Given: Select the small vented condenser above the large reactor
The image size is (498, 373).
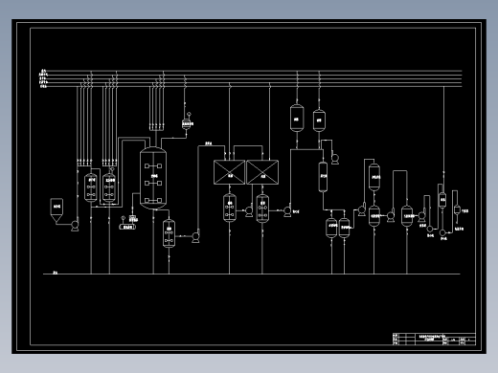Looking at the screenshot, I should (x=187, y=123).
